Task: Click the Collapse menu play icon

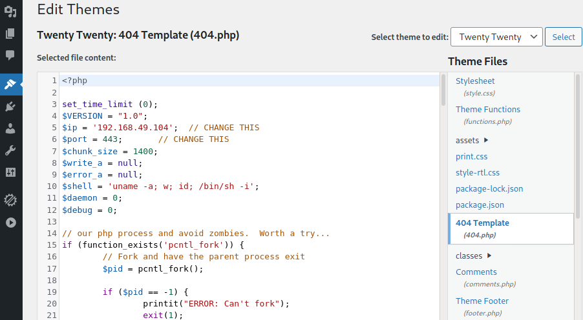Action: 10,223
